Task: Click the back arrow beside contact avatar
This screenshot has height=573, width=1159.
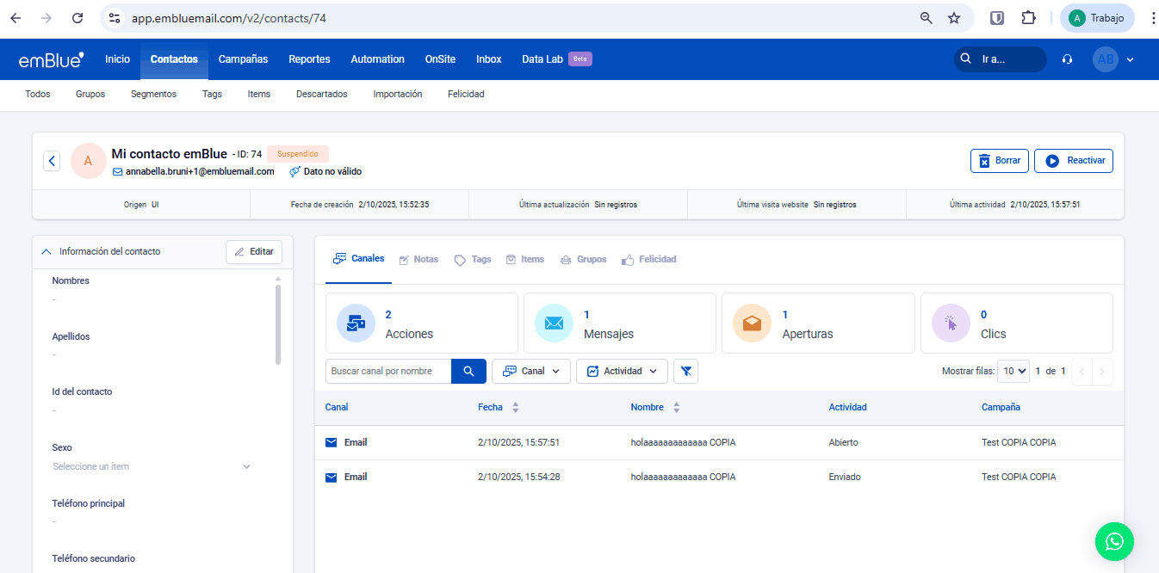Action: coord(52,161)
